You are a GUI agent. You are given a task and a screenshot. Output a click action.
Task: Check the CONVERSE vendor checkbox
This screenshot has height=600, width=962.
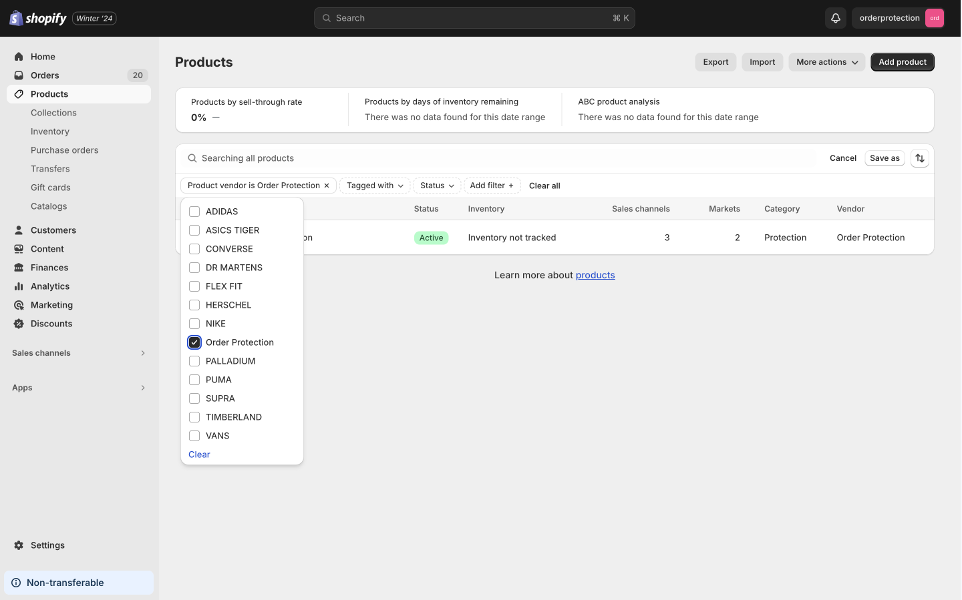(x=194, y=249)
